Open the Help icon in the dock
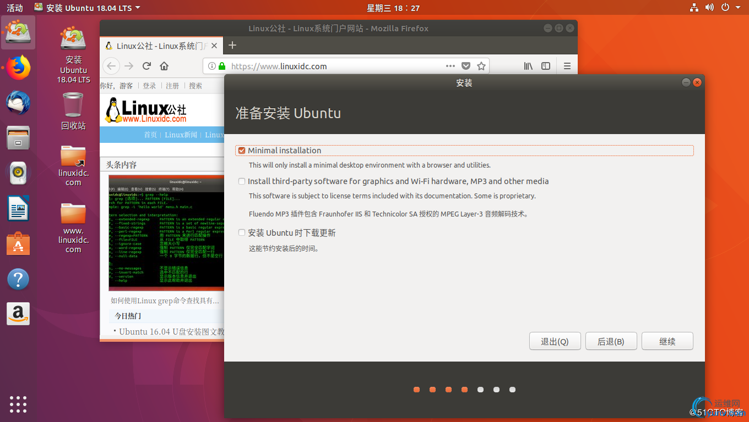 18,279
